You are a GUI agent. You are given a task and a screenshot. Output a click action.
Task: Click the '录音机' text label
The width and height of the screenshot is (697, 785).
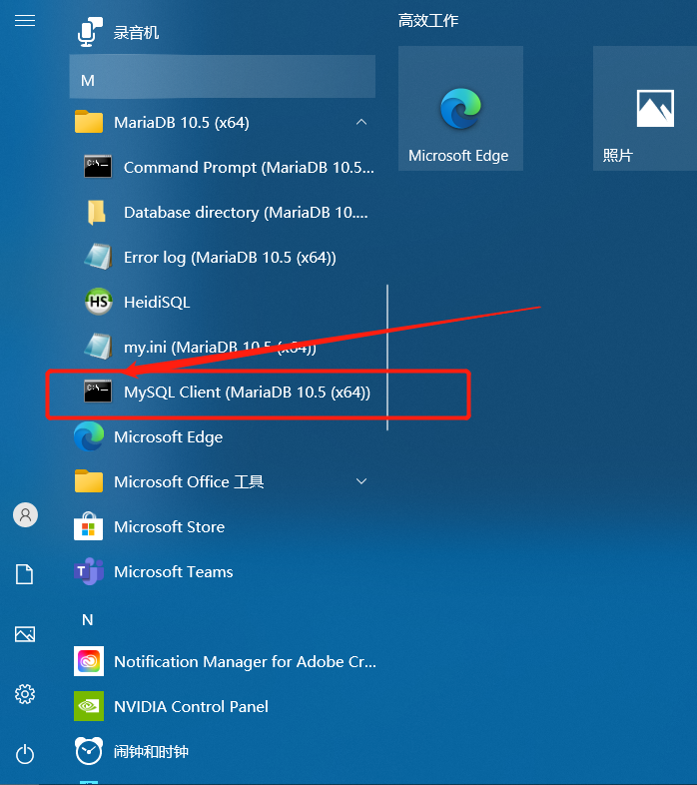[x=136, y=33]
